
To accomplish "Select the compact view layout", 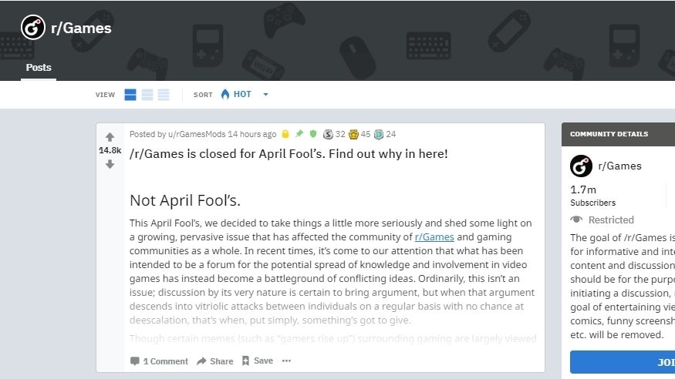I will tap(164, 95).
